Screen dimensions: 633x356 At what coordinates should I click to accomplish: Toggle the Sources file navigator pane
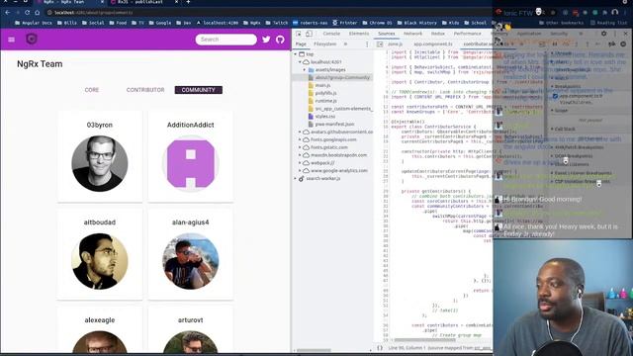(380, 44)
